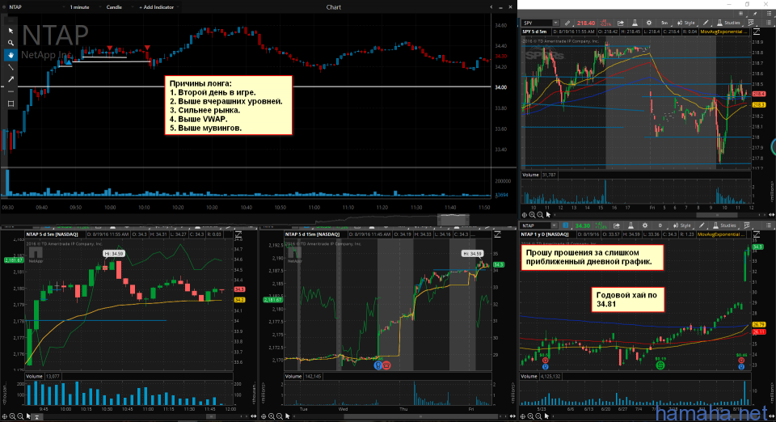Open the drawing pencil tool in SPY chart
The image size is (776, 422).
[x=706, y=23]
